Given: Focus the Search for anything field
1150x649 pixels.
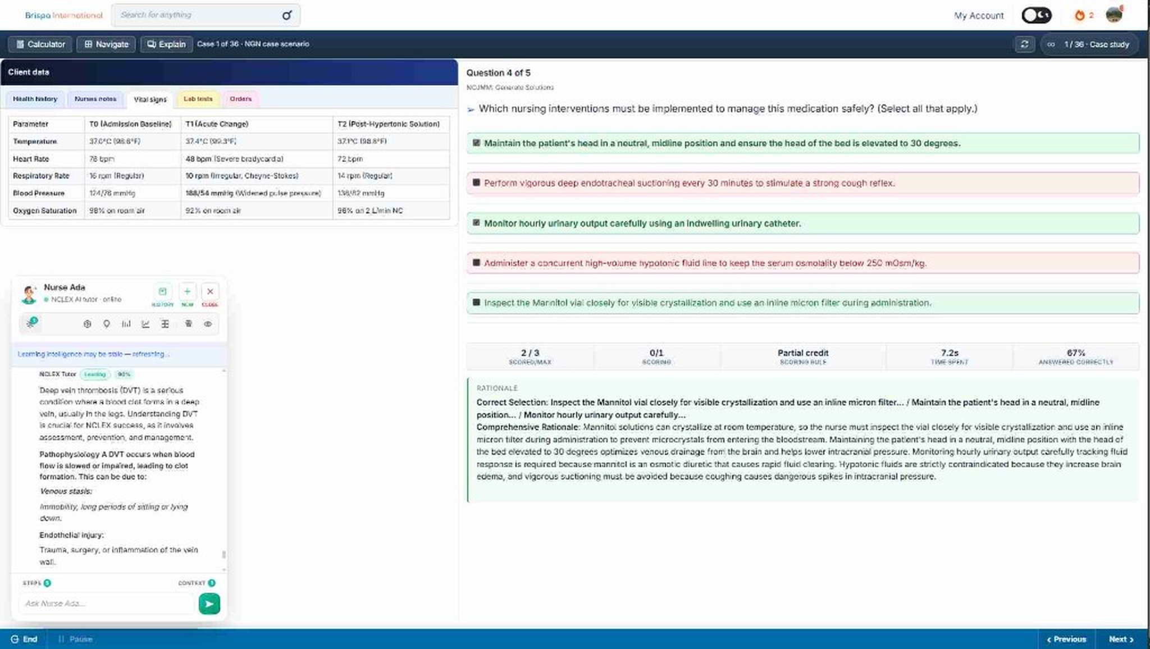Looking at the screenshot, I should (206, 15).
